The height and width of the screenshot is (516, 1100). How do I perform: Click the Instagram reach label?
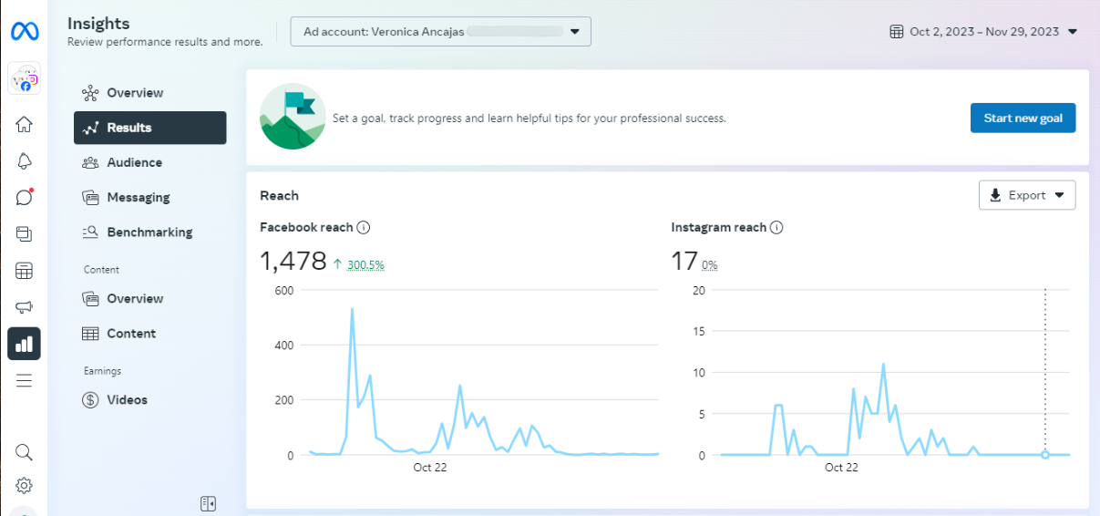(x=719, y=228)
